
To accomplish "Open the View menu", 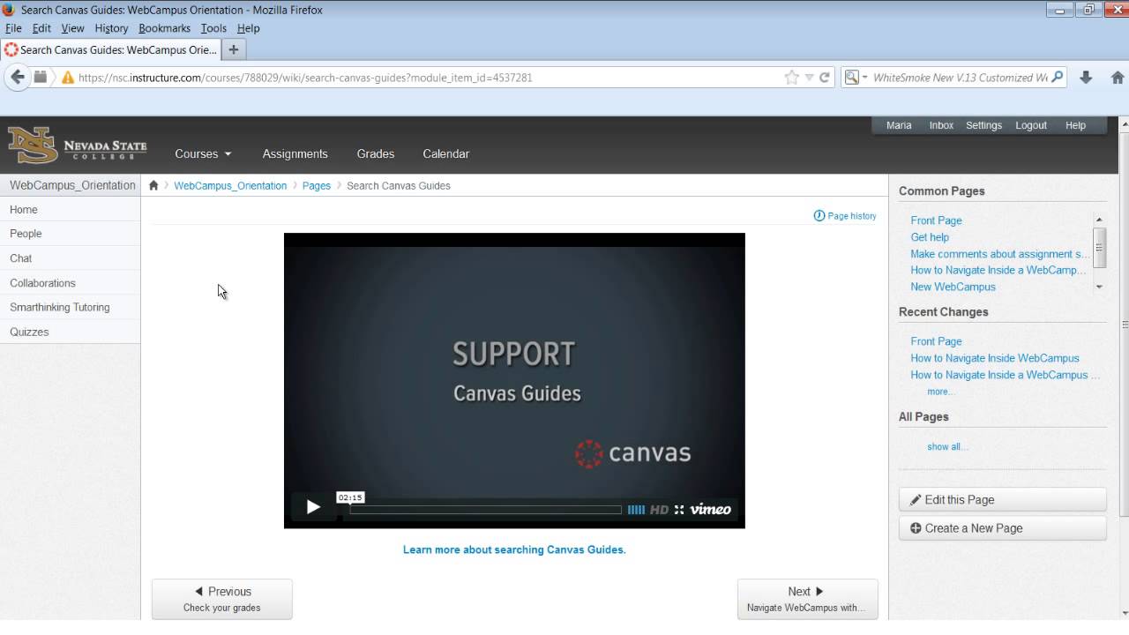I will point(72,28).
